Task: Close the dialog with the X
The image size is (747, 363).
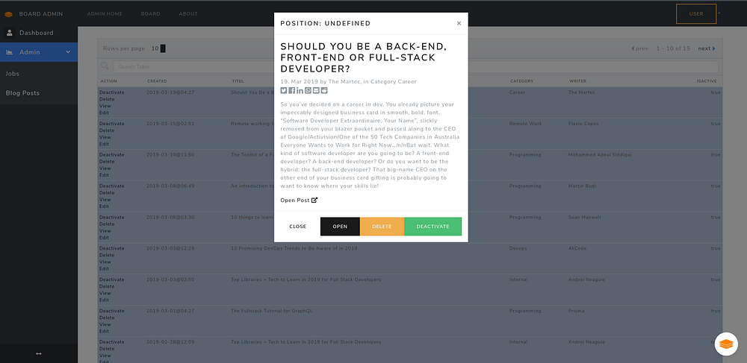Action: point(459,23)
